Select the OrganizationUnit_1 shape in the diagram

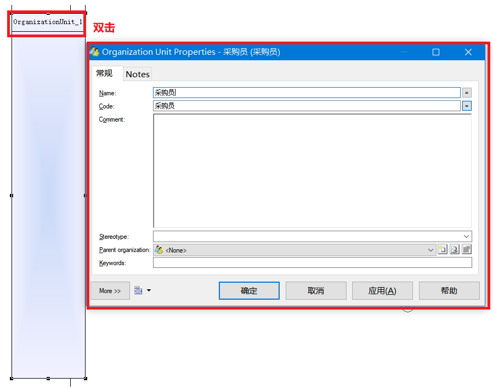coord(47,22)
